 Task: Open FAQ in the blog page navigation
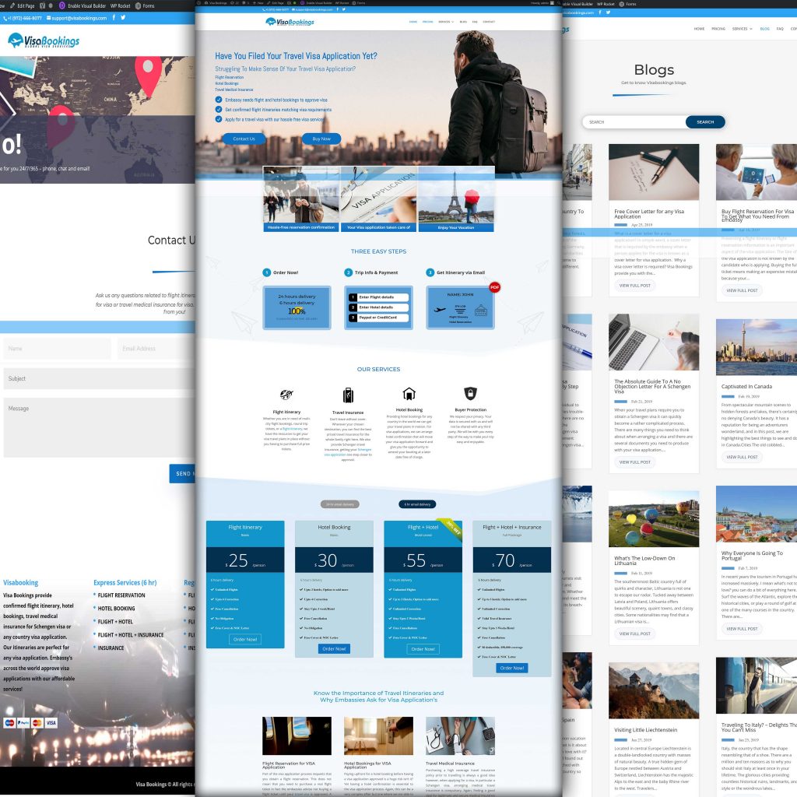(x=779, y=29)
